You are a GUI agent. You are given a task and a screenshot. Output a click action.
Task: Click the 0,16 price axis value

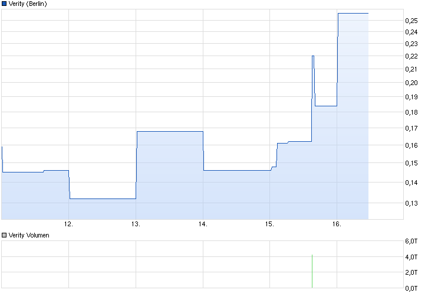tap(411, 145)
